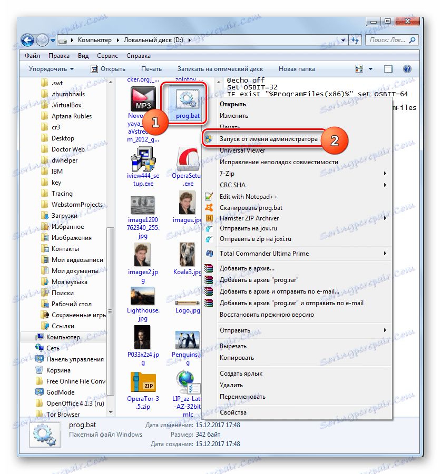The width and height of the screenshot is (441, 474).
Task: Click the WinRAR icon beside Добавить в архив...
Action: click(209, 268)
